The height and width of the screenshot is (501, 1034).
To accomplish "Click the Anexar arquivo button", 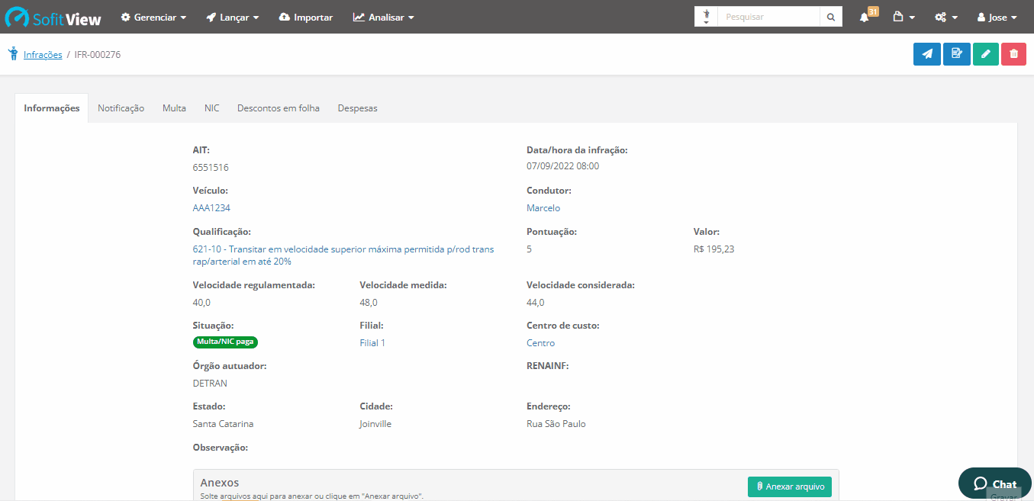I will (790, 487).
